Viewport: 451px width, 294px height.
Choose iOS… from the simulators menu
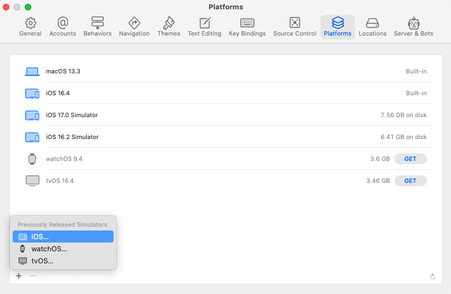coord(63,237)
